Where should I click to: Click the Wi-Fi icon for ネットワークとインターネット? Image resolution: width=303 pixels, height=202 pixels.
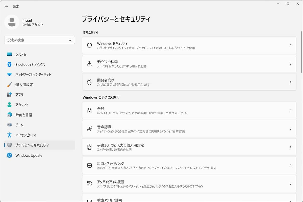[9, 74]
